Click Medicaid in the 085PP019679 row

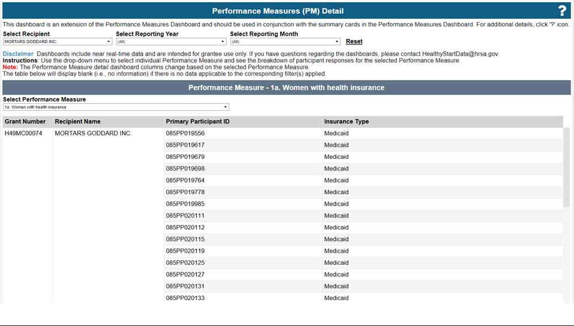pyautogui.click(x=336, y=157)
